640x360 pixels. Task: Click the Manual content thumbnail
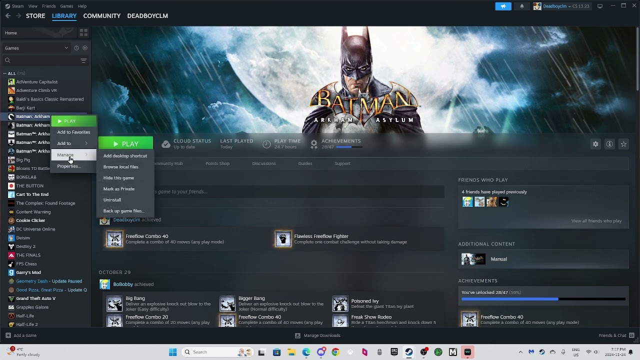473,259
